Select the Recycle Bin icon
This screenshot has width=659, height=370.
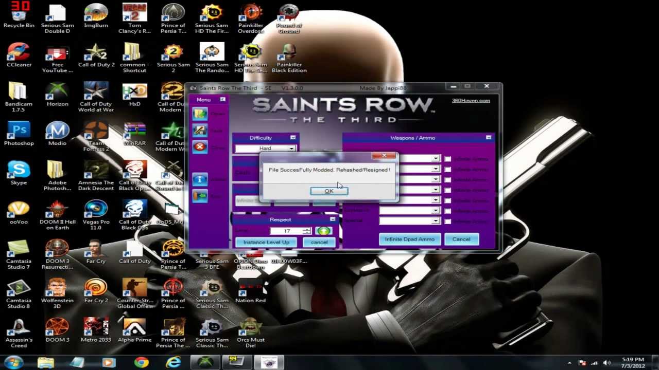(19, 16)
